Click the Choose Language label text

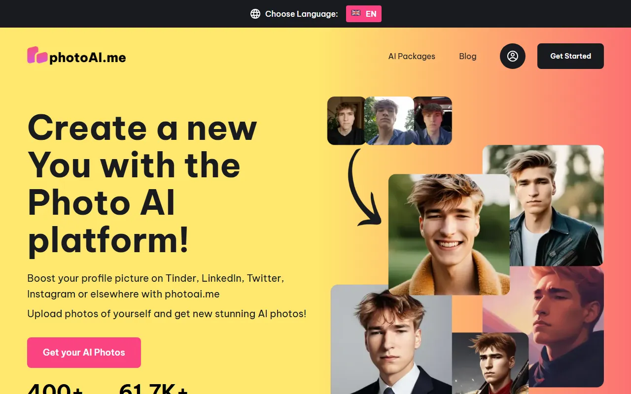coord(302,14)
